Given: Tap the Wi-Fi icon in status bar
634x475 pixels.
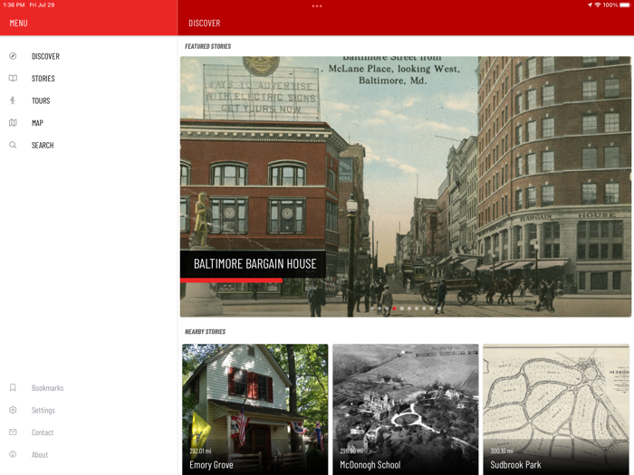Looking at the screenshot, I should coord(598,5).
